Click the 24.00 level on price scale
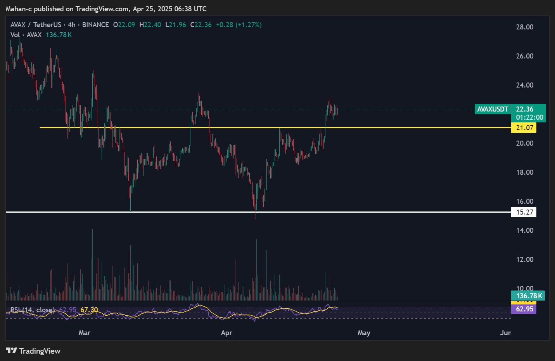The height and width of the screenshot is (361, 555). (x=524, y=85)
